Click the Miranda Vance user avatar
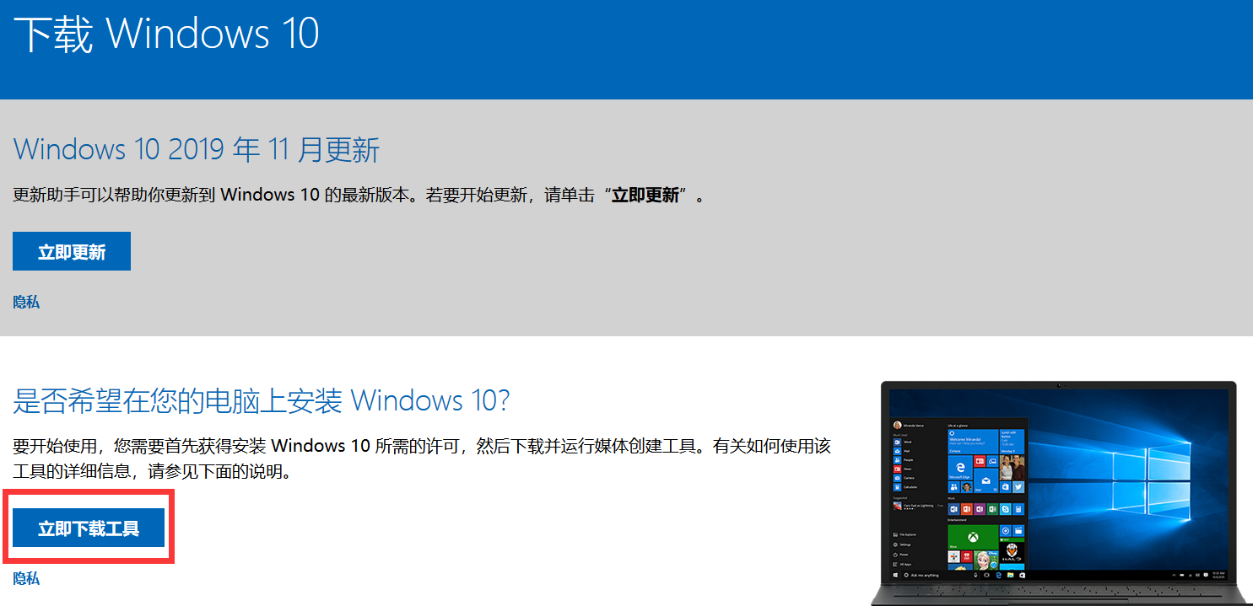 (x=897, y=424)
